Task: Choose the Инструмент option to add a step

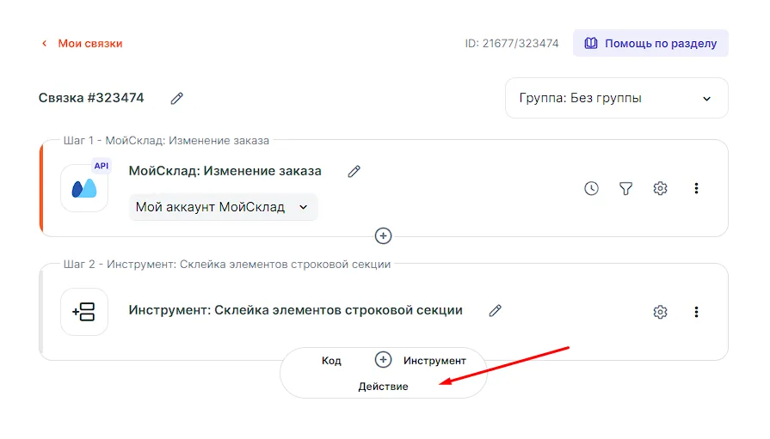Action: (434, 361)
